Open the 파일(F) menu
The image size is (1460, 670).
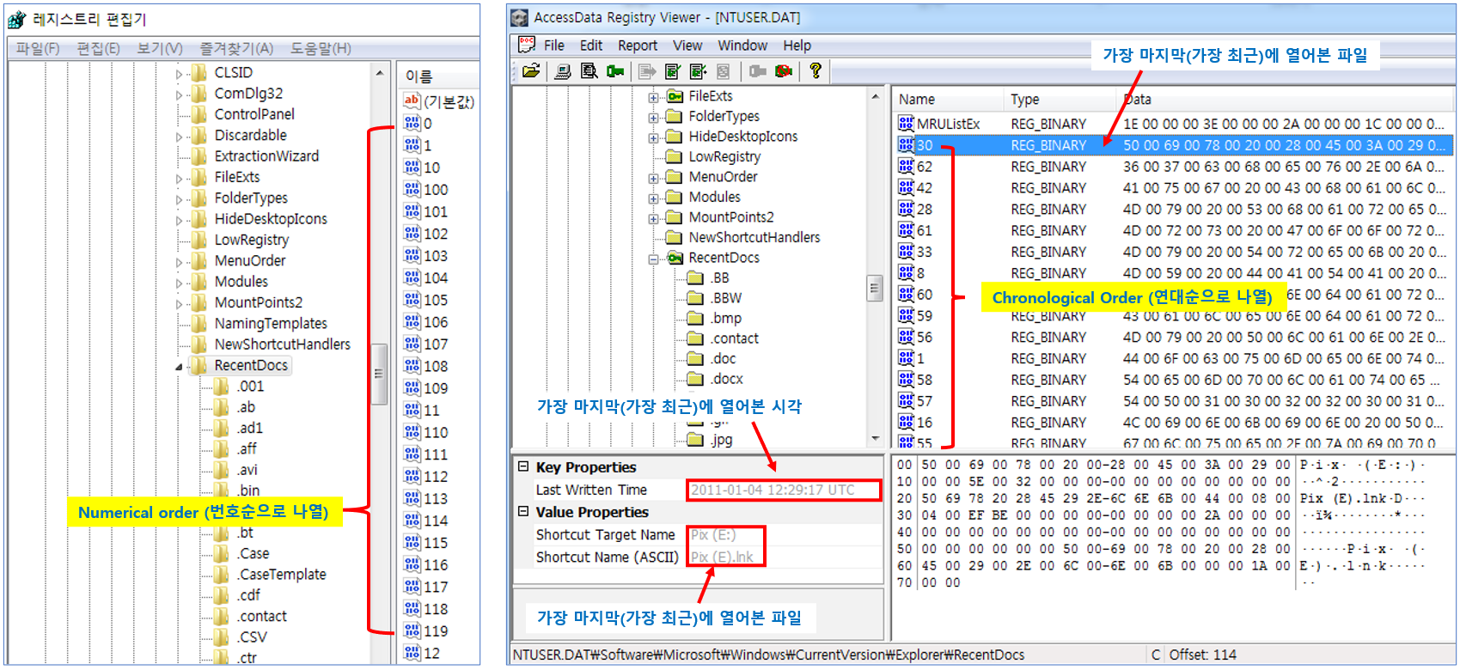pos(38,48)
